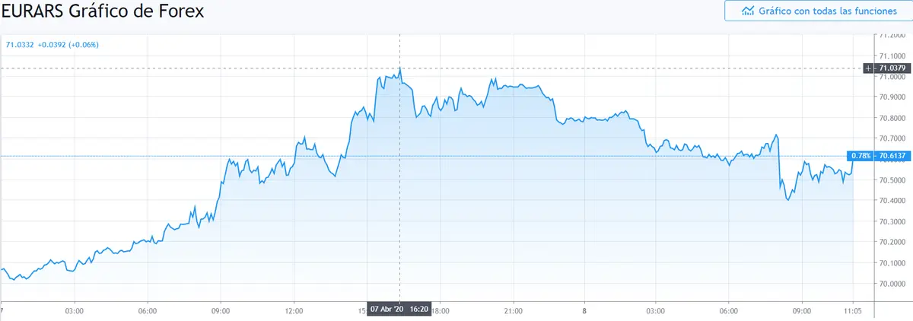The width and height of the screenshot is (913, 321).
Task: Click the chart icon beside Gráfico con todas las funciones
Action: tap(748, 11)
